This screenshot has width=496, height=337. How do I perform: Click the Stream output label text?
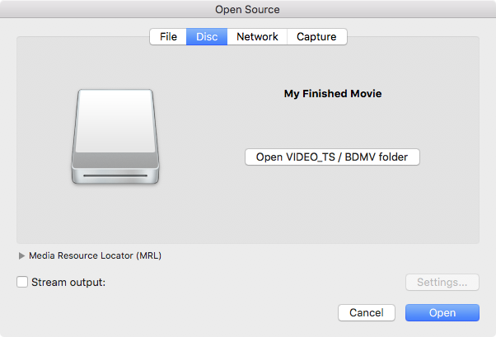pos(68,283)
